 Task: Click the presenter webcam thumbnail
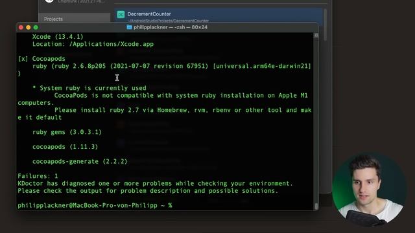369,189
